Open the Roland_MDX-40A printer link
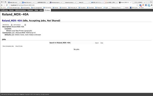This screenshot has height=96, width=153. (x=12, y=21)
